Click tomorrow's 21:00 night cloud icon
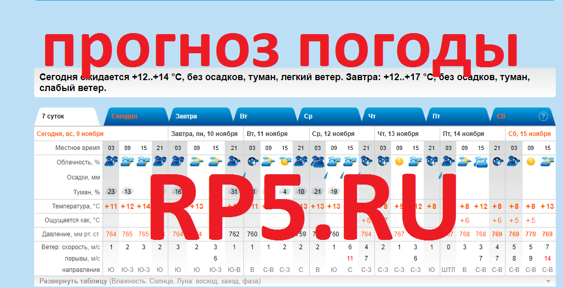 click(234, 161)
